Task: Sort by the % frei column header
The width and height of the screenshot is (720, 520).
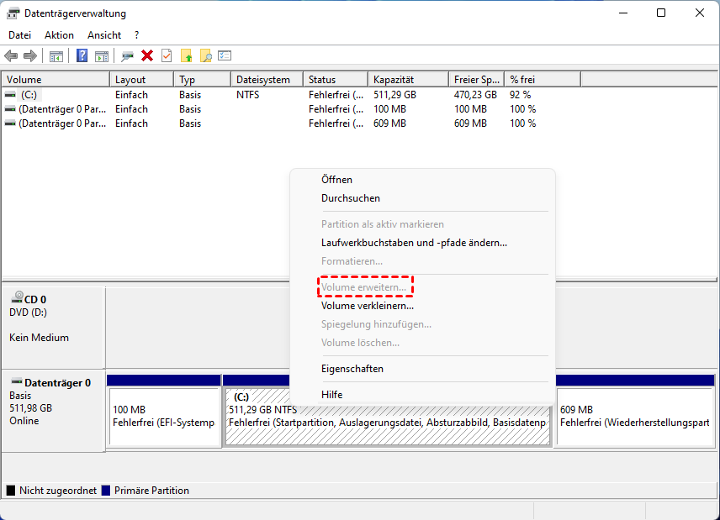Action: click(543, 80)
